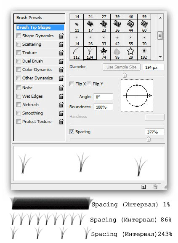Select the Brush Tip Shape section
The height and width of the screenshot is (243, 178).
click(x=40, y=27)
